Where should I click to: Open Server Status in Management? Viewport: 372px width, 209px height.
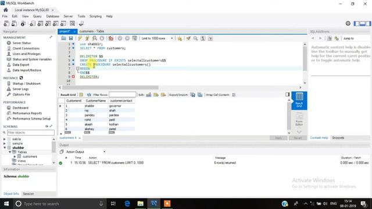22,43
